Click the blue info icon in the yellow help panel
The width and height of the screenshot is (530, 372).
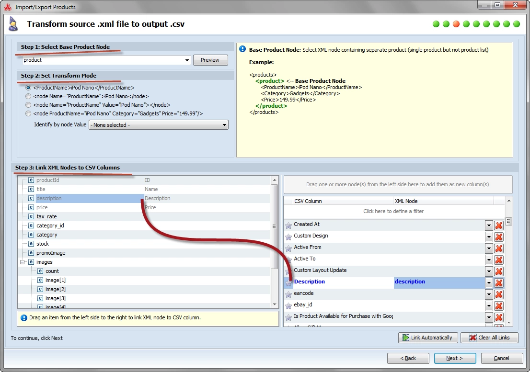(x=242, y=49)
